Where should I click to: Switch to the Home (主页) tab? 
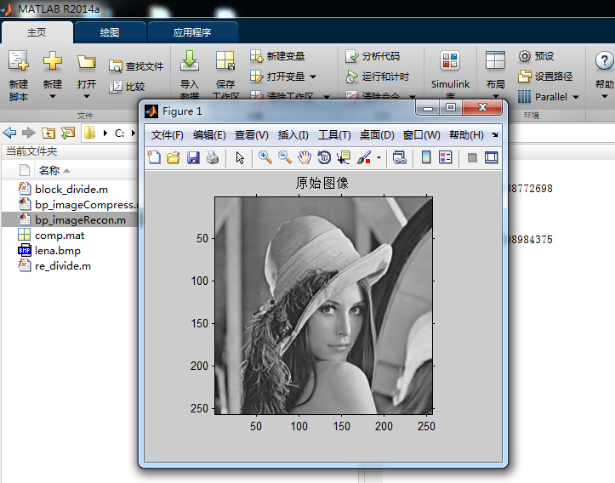(37, 32)
